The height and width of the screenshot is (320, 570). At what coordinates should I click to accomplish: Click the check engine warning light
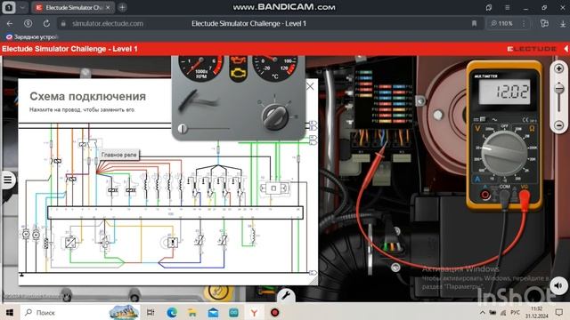238,73
